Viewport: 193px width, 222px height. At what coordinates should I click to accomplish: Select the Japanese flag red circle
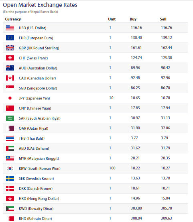click(x=10, y=98)
